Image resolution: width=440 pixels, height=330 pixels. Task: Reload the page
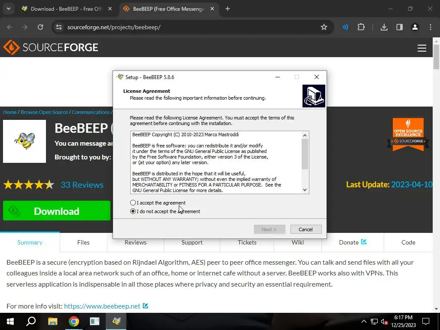pos(40,27)
